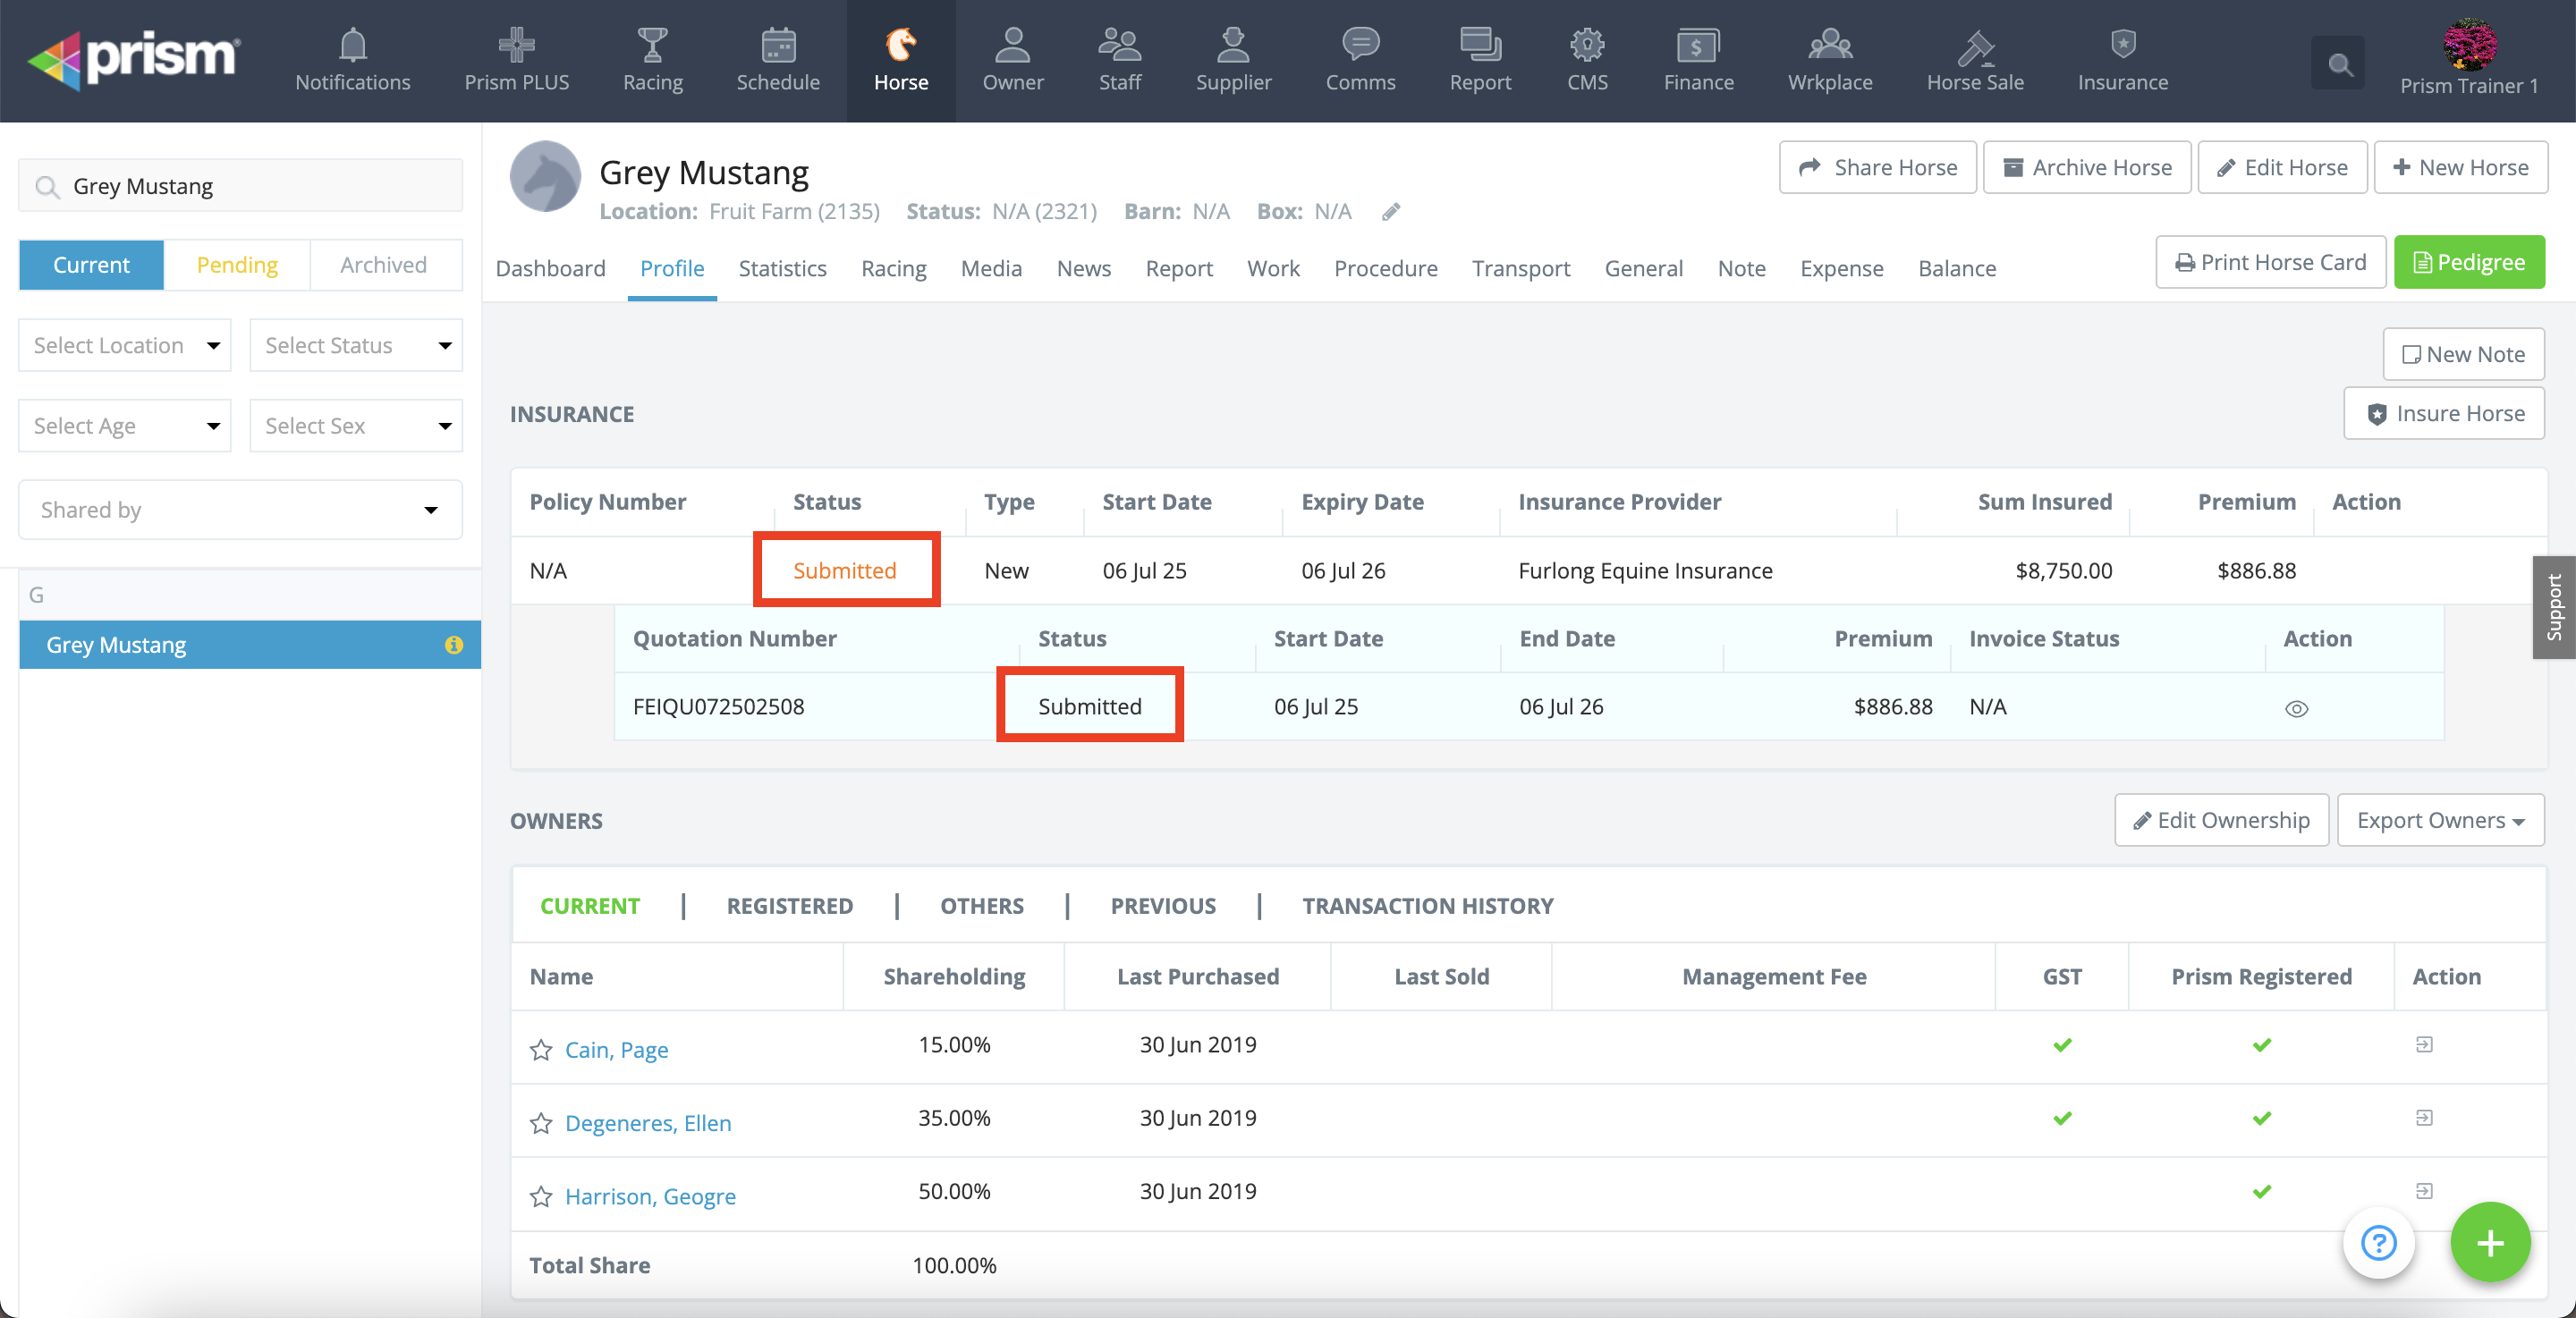Screen dimensions: 2576x1318
Task: Open the Notifications bell icon
Action: click(352, 45)
